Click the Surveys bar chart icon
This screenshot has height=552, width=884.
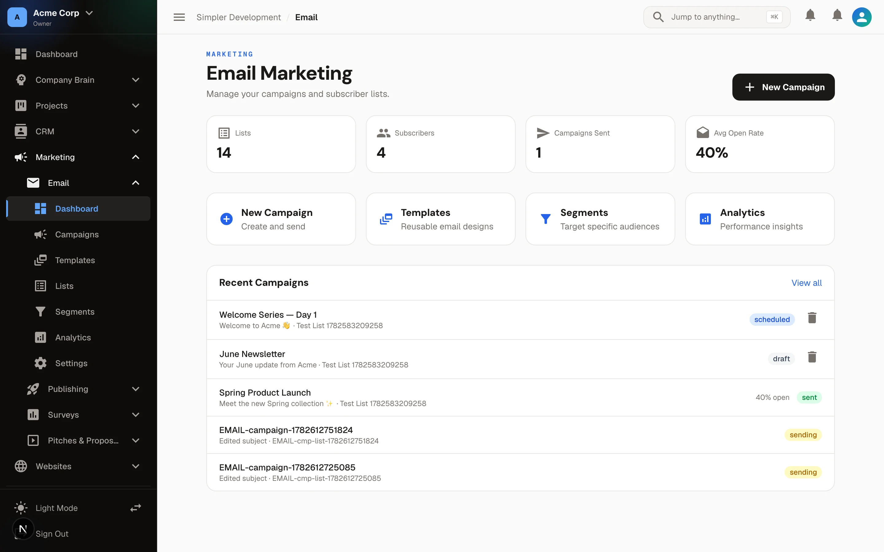click(33, 415)
